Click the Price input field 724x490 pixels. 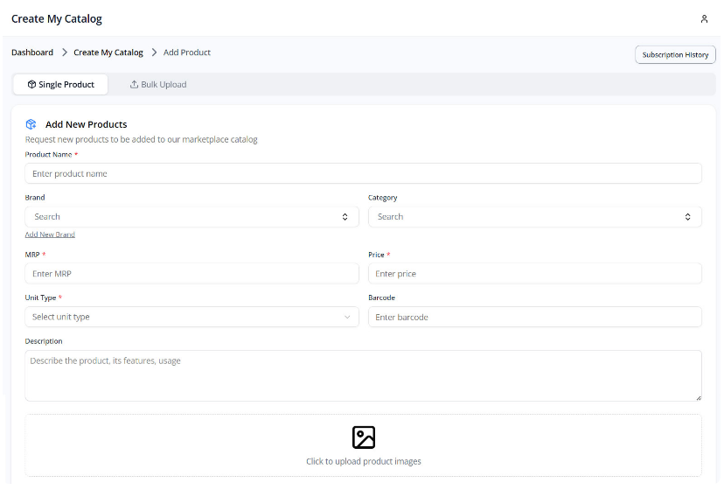coord(534,274)
